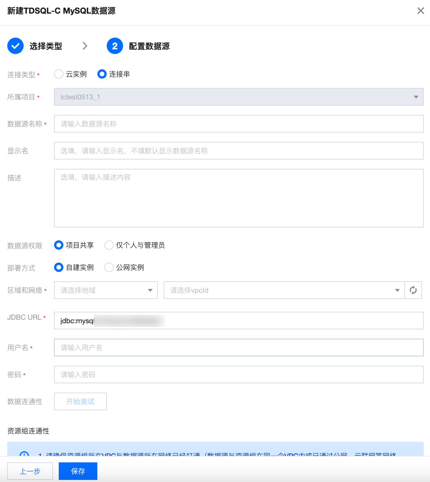Image resolution: width=430 pixels, height=482 pixels.
Task: Focus the 密码 input field
Action: 239,375
